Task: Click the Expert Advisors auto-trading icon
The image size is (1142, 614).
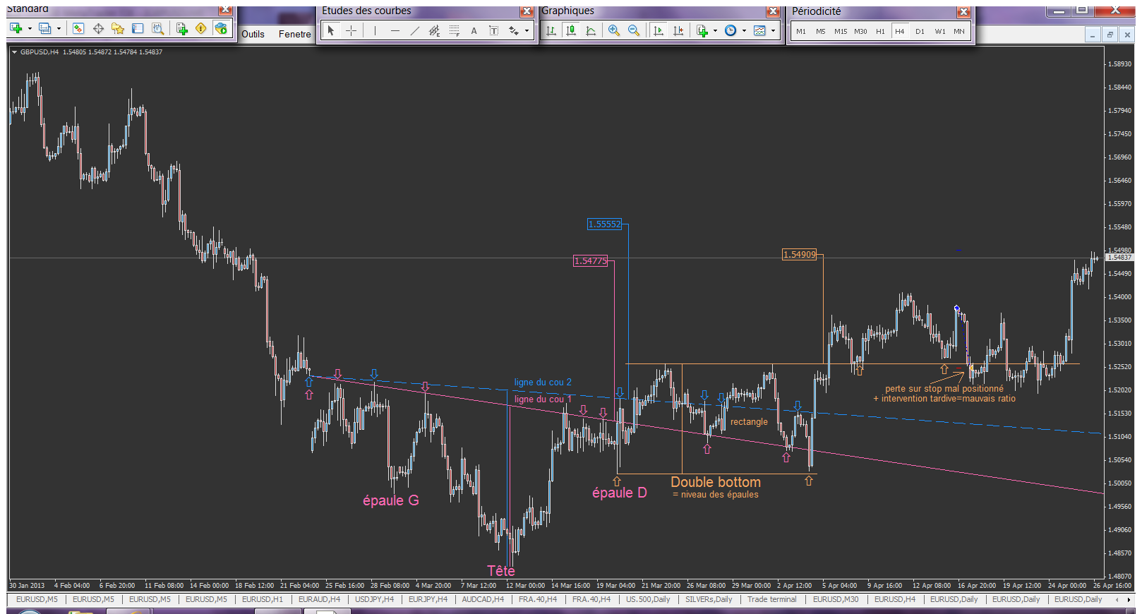Action: pyautogui.click(x=221, y=28)
